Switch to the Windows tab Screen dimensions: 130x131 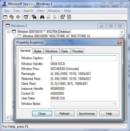pos(51,51)
